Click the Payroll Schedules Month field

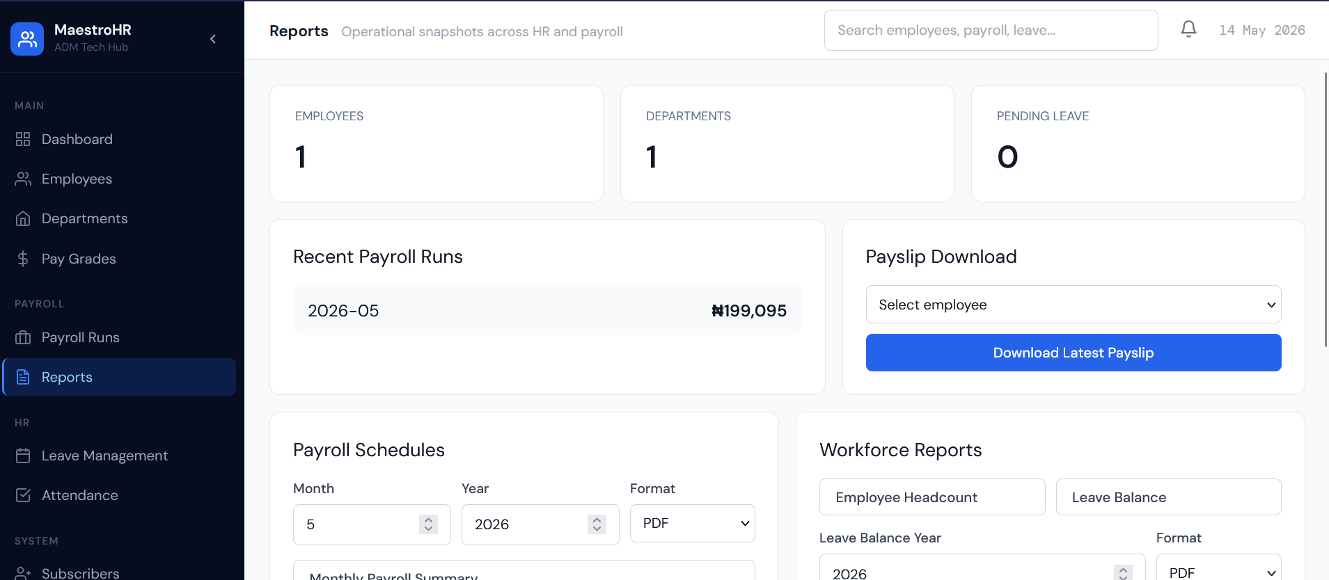click(372, 524)
